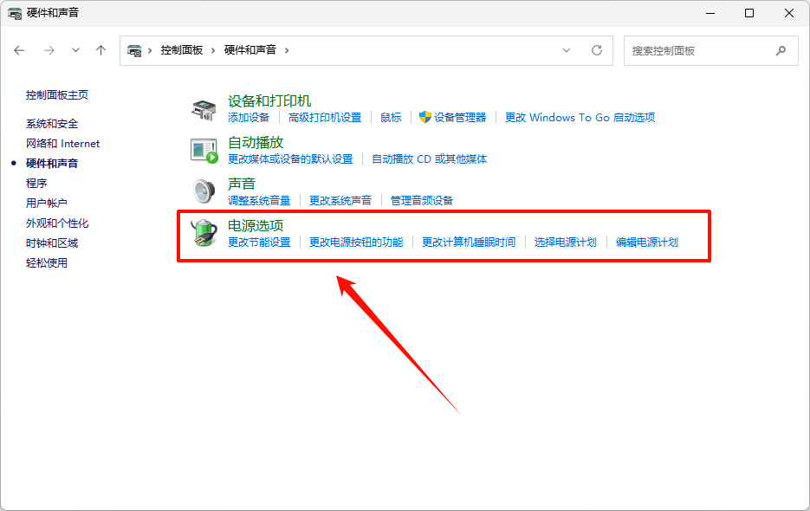810x511 pixels.
Task: Click the Devices and Printers icon
Action: [204, 109]
